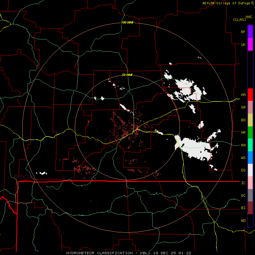255x255 pixels.
Task: Click the "50 NMI" range ring label
Action: pos(127,75)
